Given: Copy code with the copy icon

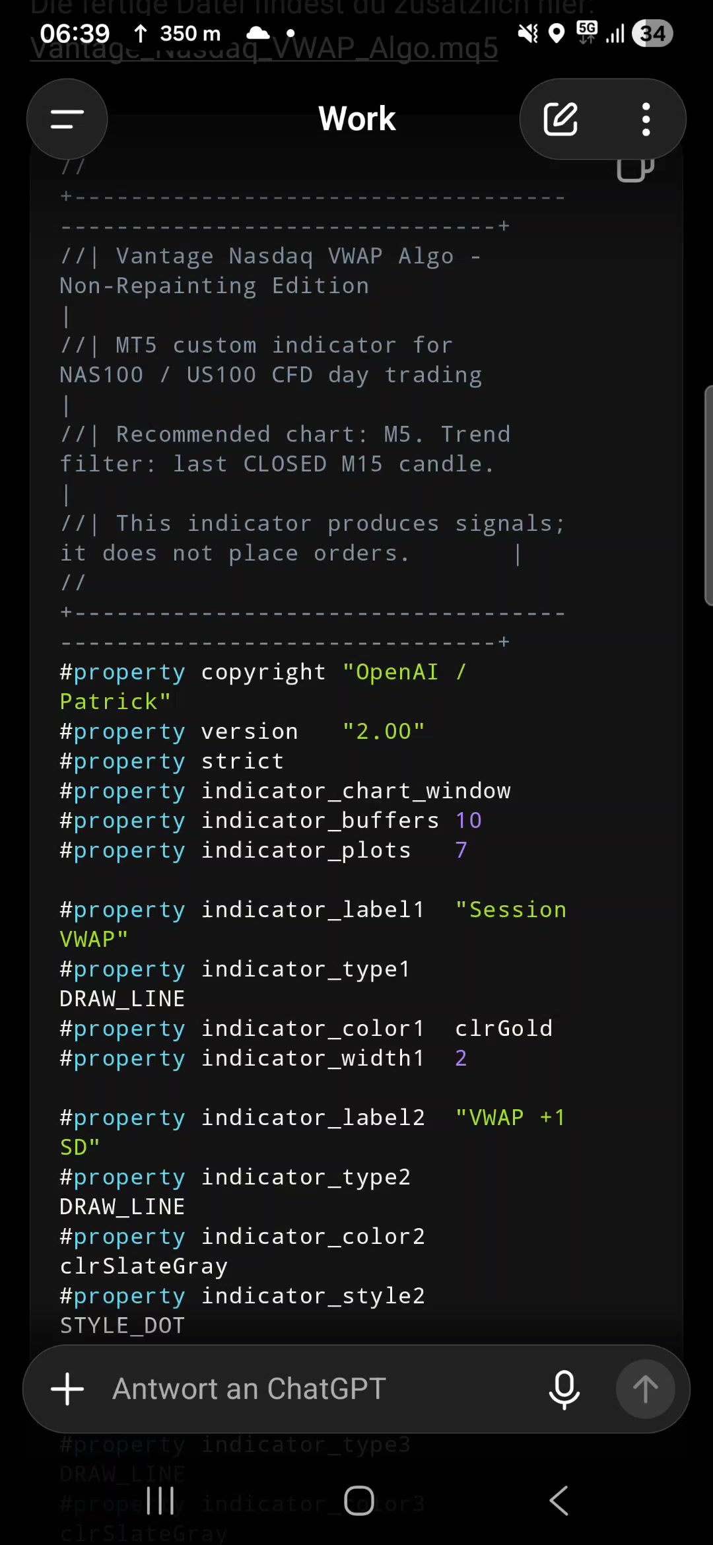Looking at the screenshot, I should point(634,170).
